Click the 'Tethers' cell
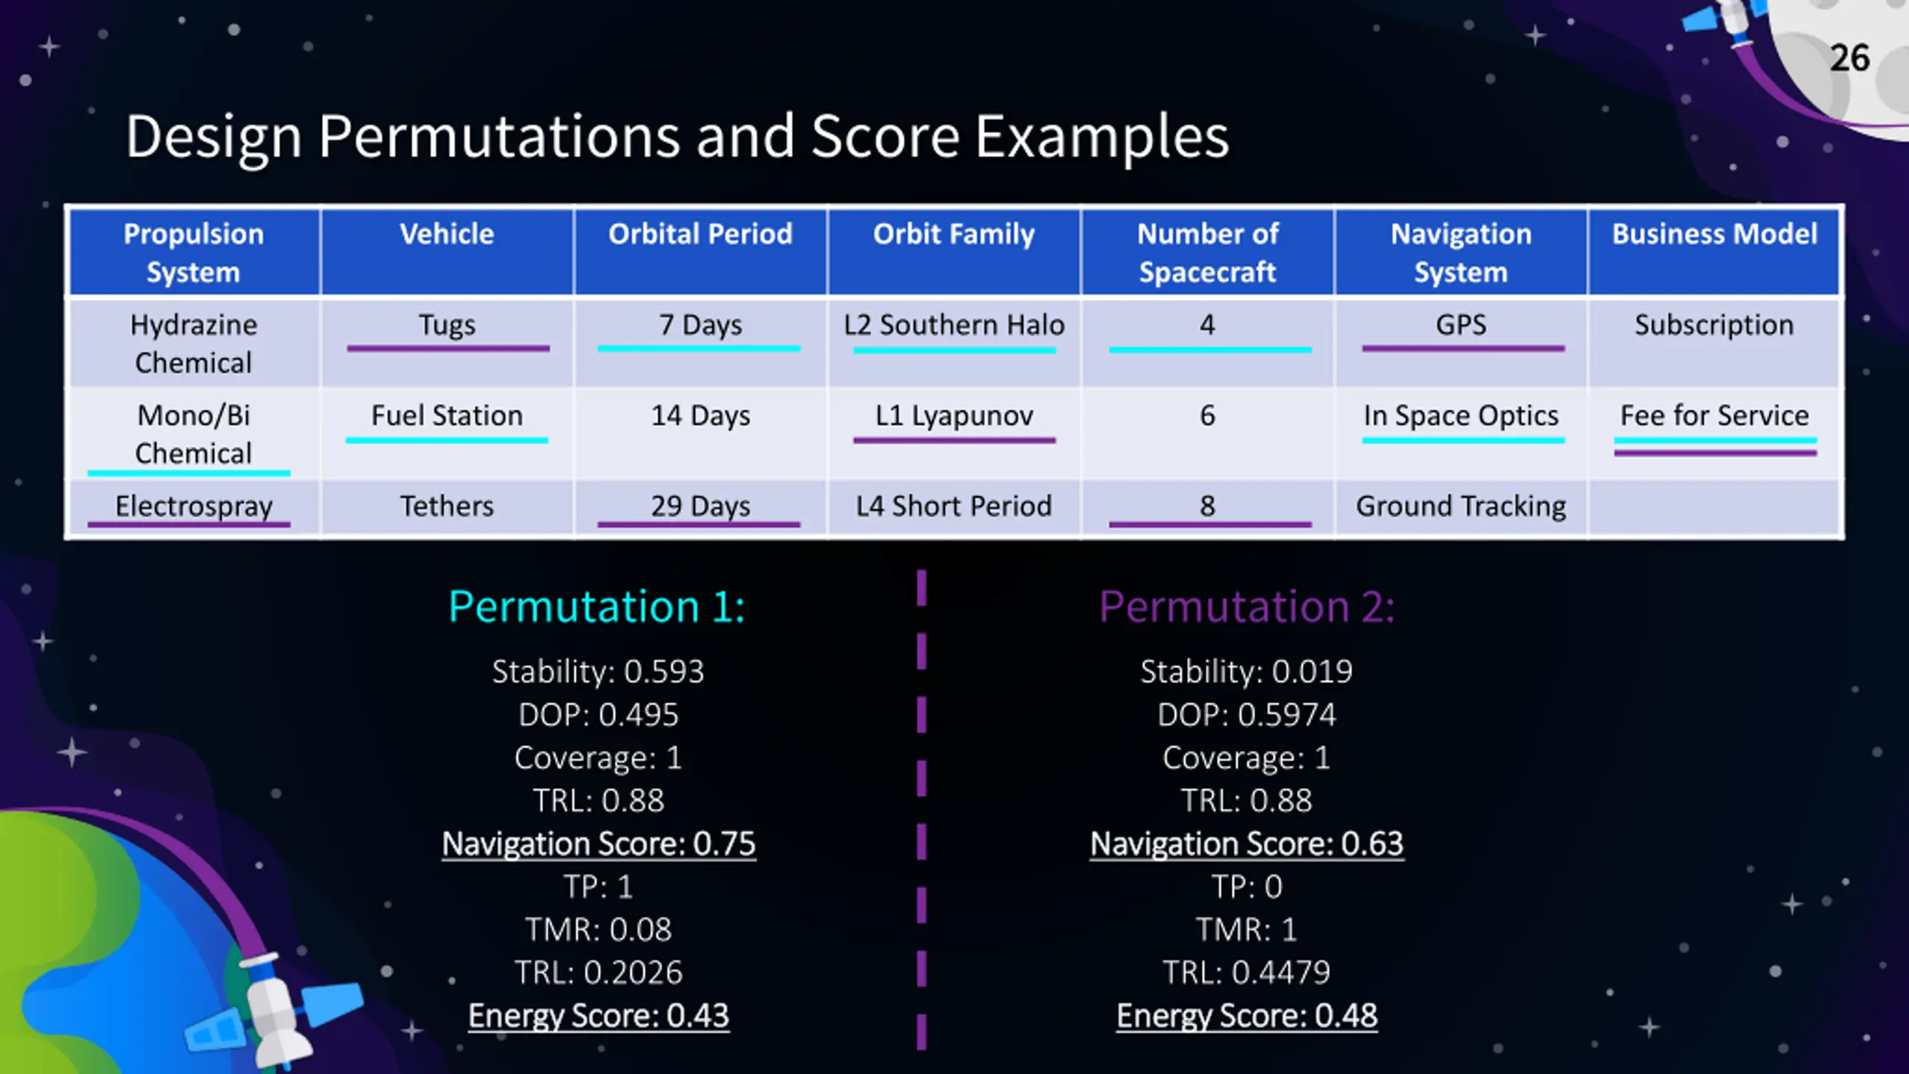 (447, 507)
